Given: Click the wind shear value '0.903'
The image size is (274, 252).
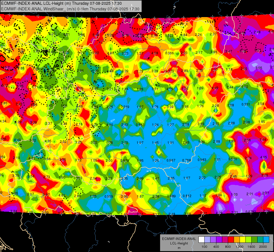Looking at the screenshot, I should point(78,178).
